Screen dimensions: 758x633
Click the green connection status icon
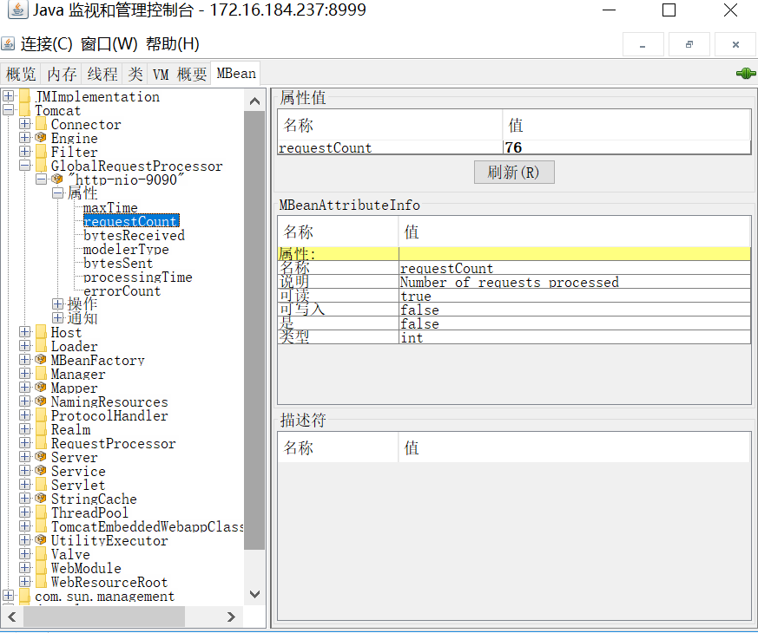pyautogui.click(x=745, y=74)
